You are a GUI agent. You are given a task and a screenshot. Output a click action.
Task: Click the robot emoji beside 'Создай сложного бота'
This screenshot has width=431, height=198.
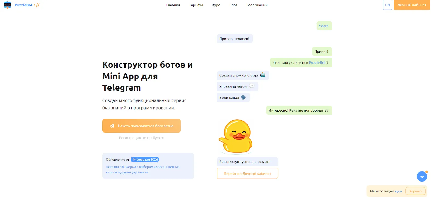coord(263,75)
